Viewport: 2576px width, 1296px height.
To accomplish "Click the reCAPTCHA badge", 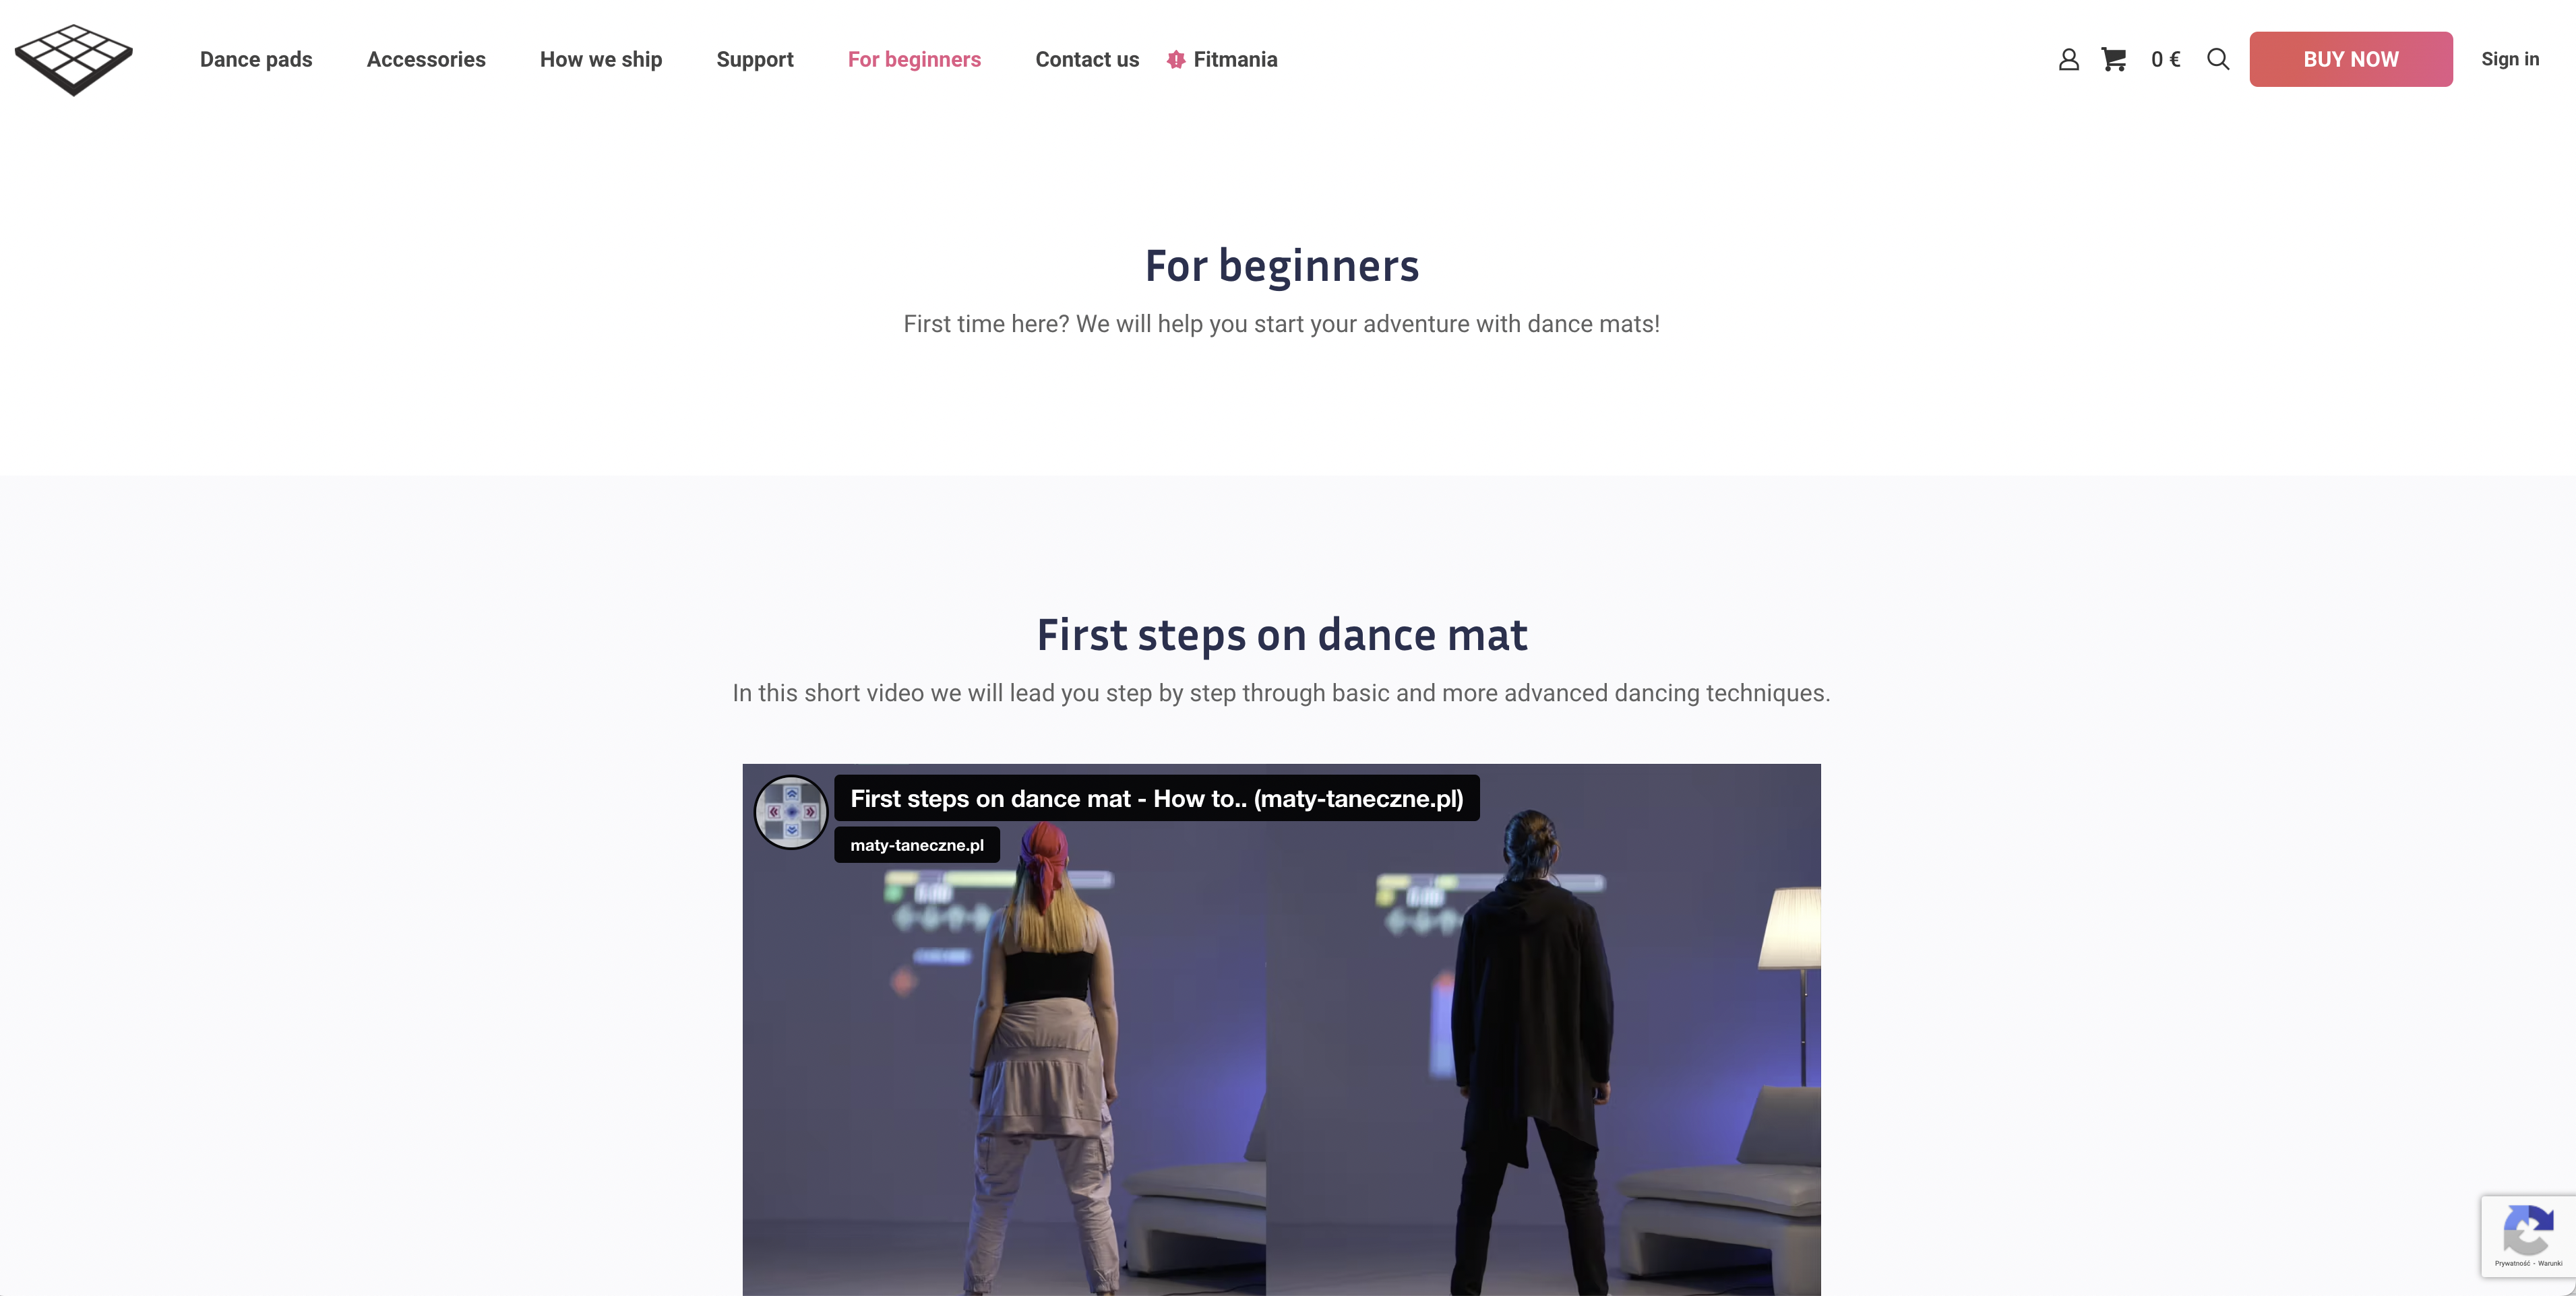I will pyautogui.click(x=2528, y=1235).
